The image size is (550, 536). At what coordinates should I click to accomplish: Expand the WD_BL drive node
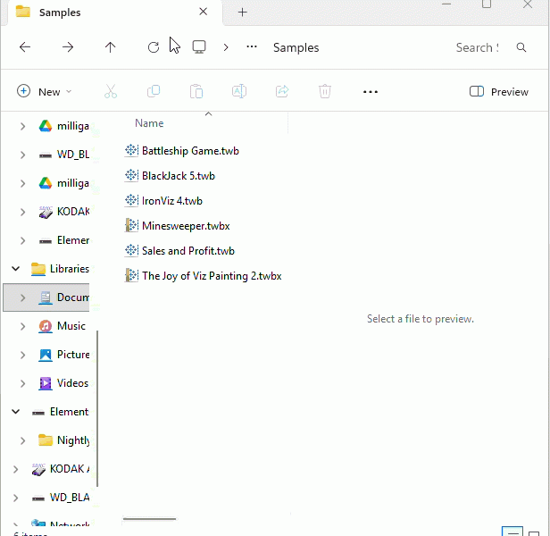pyautogui.click(x=23, y=155)
